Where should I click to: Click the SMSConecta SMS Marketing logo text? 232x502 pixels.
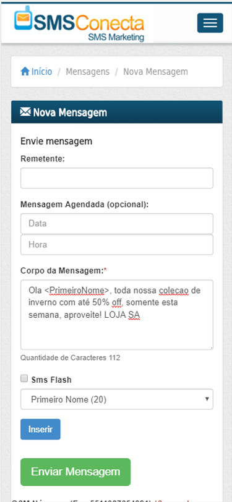click(x=88, y=26)
